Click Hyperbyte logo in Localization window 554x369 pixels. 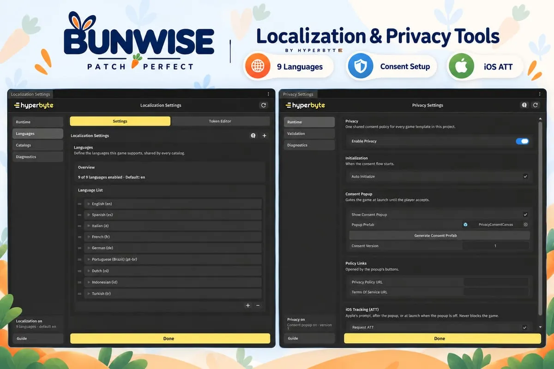tap(34, 105)
